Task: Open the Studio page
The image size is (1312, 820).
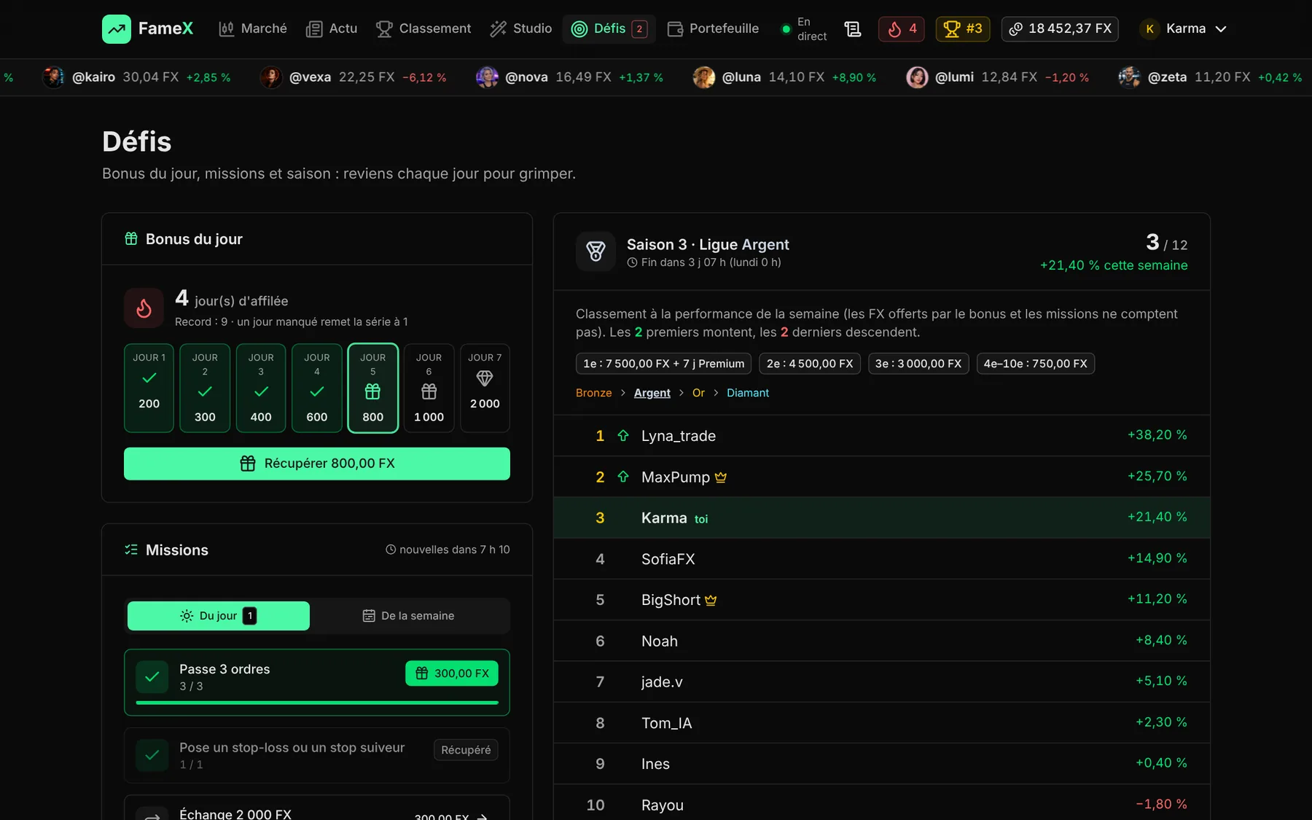Action: click(x=521, y=29)
